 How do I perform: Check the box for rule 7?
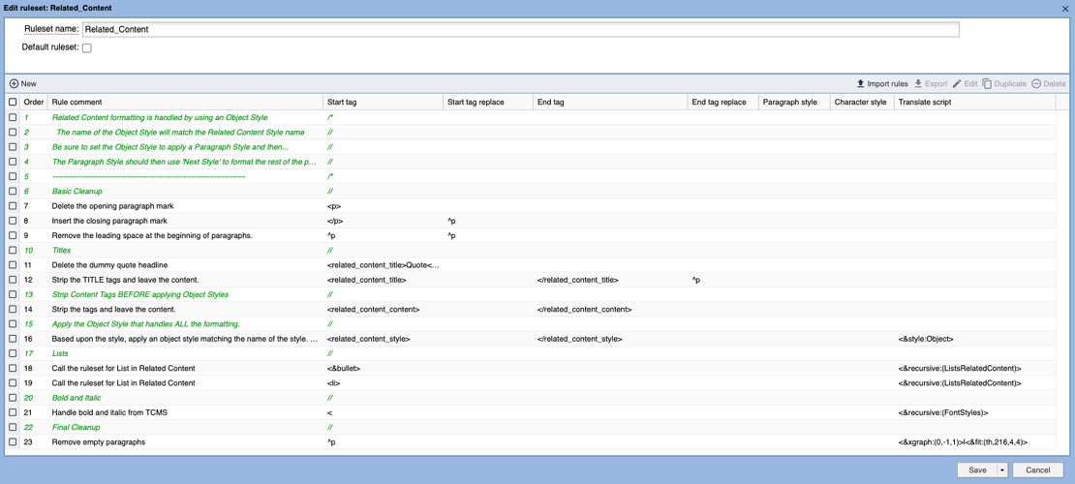13,205
